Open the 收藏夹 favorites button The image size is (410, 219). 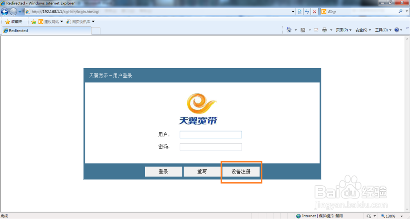click(x=14, y=22)
